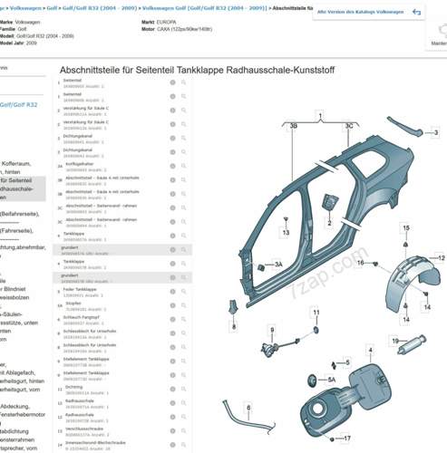Click callout 3A near A-pillar bracket

click(x=278, y=265)
